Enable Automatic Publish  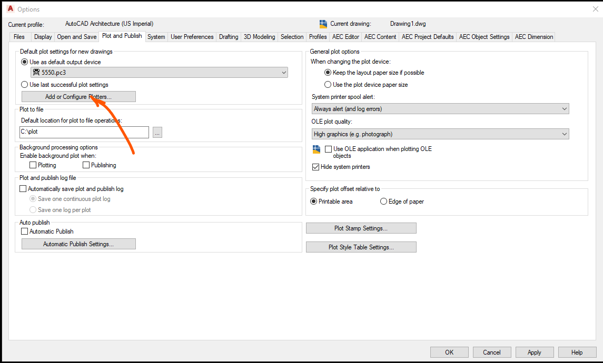point(24,231)
